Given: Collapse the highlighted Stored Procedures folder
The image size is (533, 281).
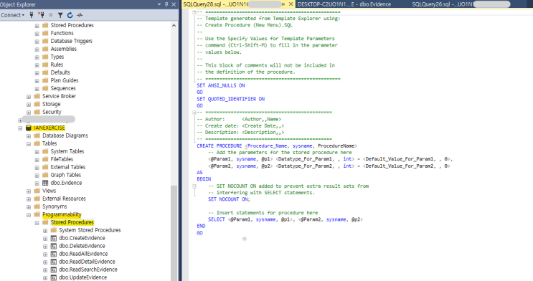Looking at the screenshot, I should click(37, 222).
